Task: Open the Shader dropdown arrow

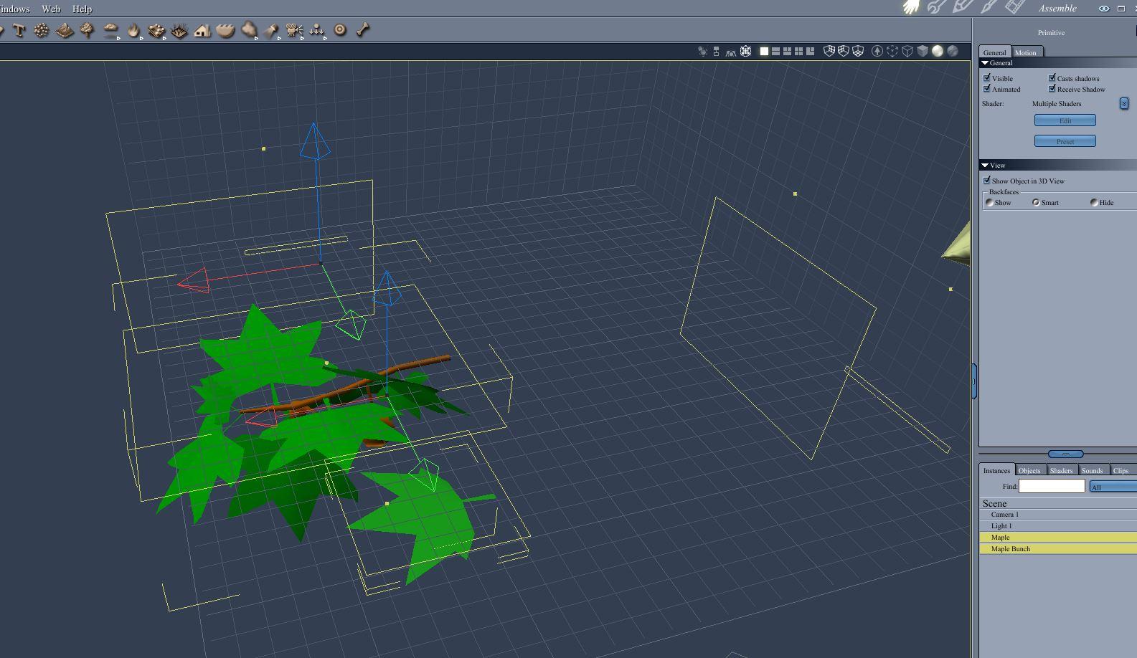Action: (1124, 104)
